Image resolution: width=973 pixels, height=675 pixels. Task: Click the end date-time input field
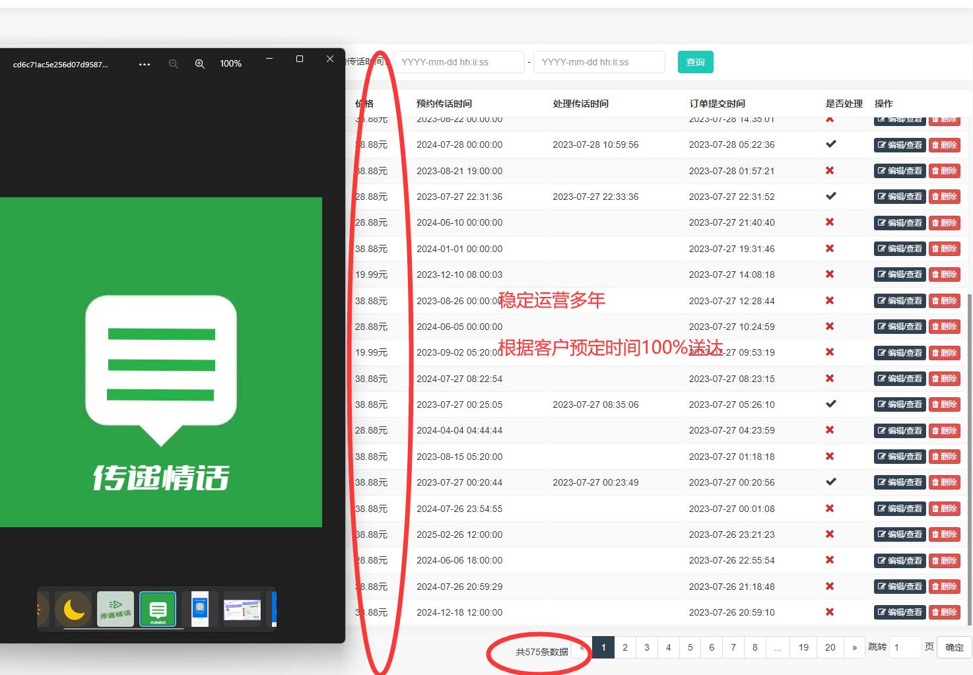[x=599, y=62]
